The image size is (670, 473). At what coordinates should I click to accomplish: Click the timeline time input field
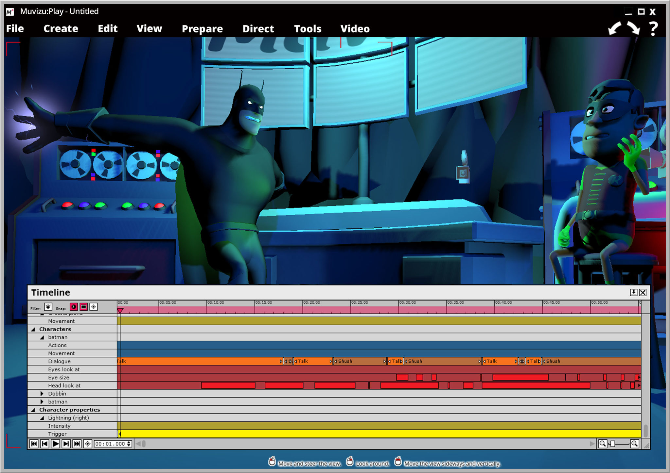point(110,444)
